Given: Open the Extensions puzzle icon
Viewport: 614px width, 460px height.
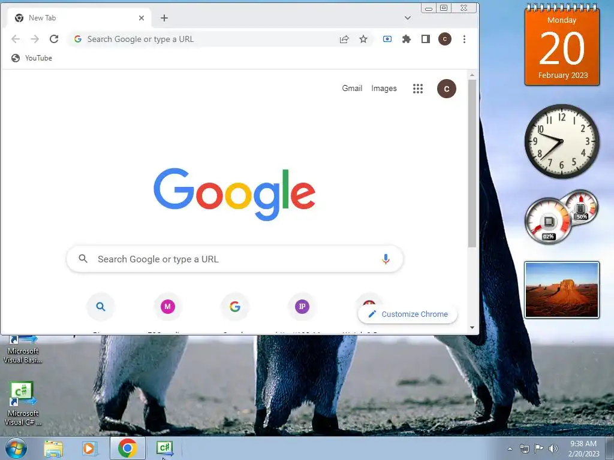Looking at the screenshot, I should tap(407, 39).
